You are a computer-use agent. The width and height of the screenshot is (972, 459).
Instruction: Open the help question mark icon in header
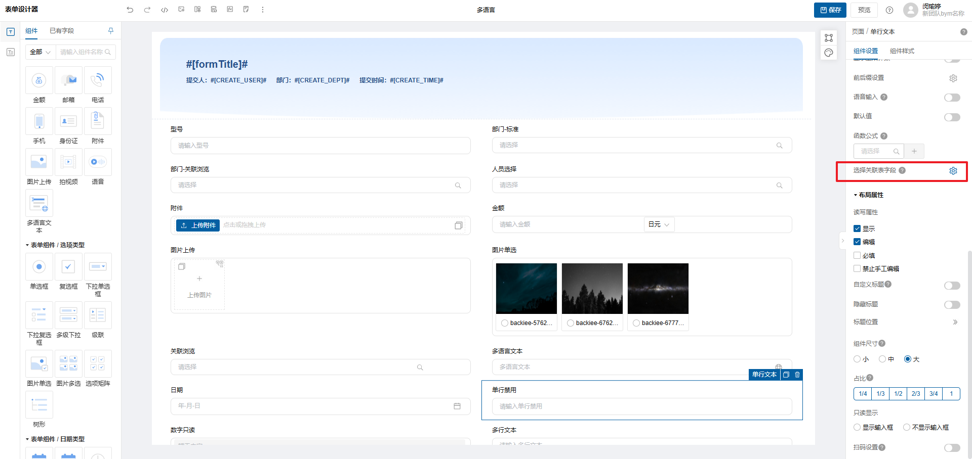(x=889, y=10)
